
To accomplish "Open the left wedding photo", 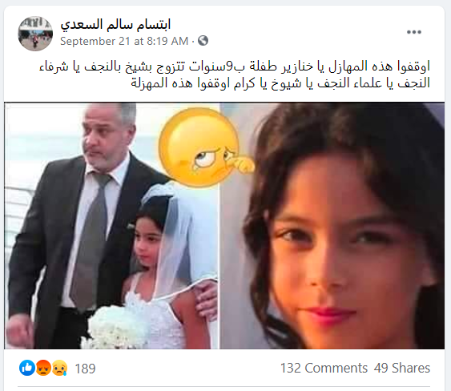I will pyautogui.click(x=111, y=226).
